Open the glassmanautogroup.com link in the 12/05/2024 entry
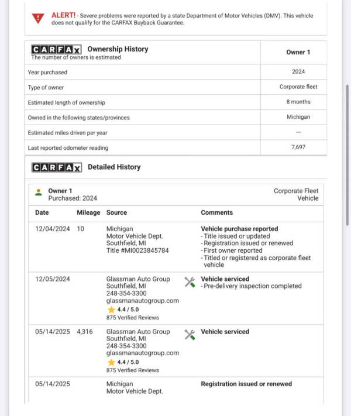Image resolution: width=351 pixels, height=416 pixels. [142, 301]
